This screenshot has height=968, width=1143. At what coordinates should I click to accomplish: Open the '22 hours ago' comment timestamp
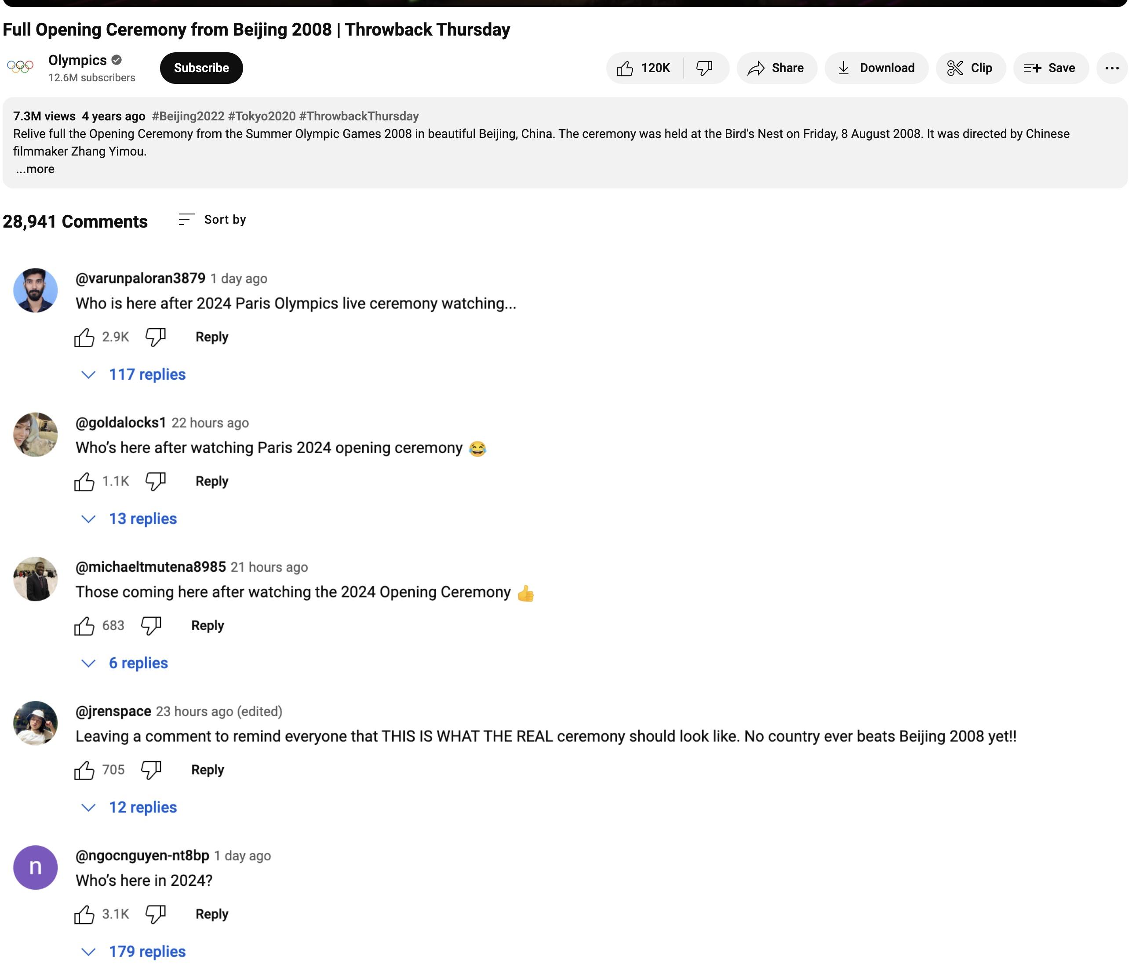[x=210, y=423]
